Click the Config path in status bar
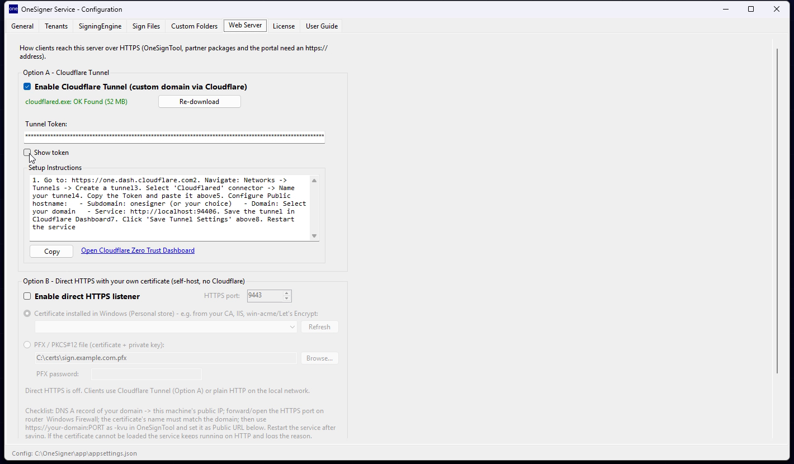This screenshot has width=794, height=464. pos(74,453)
